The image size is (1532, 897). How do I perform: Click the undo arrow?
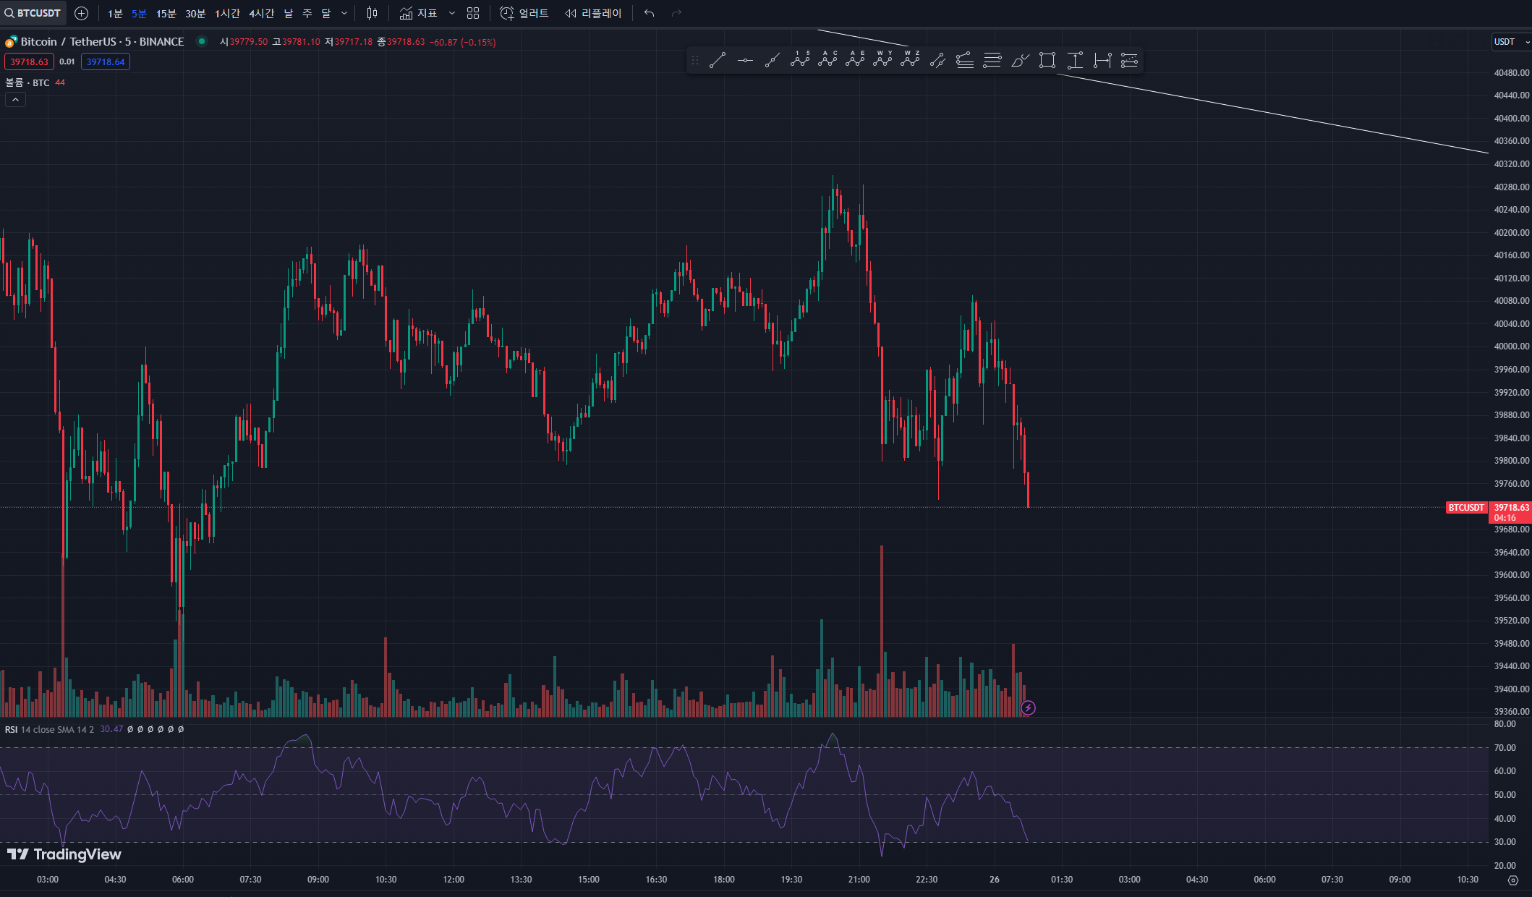[x=649, y=13]
